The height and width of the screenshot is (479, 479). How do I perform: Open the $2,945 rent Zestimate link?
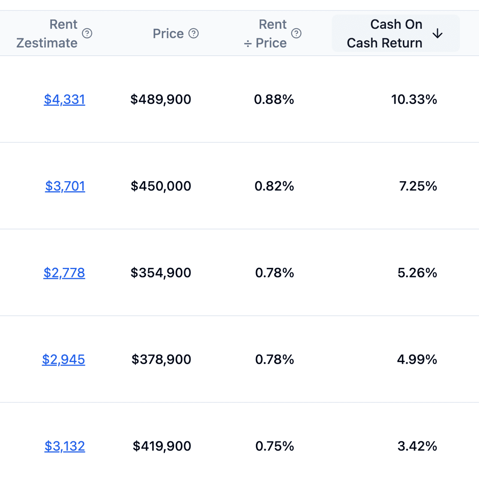[63, 359]
